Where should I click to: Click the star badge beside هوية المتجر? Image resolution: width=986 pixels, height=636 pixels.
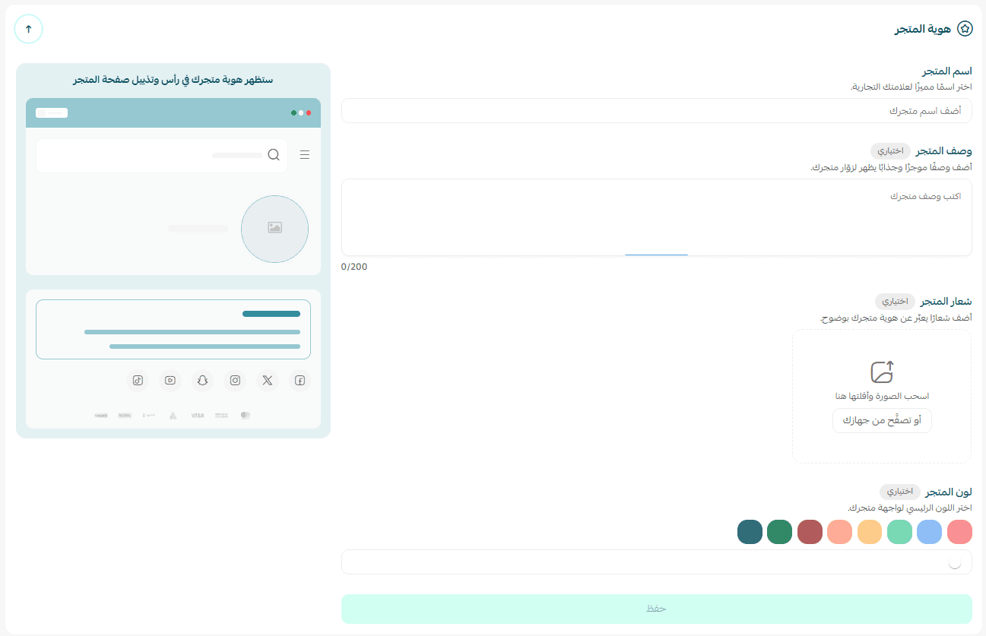965,29
